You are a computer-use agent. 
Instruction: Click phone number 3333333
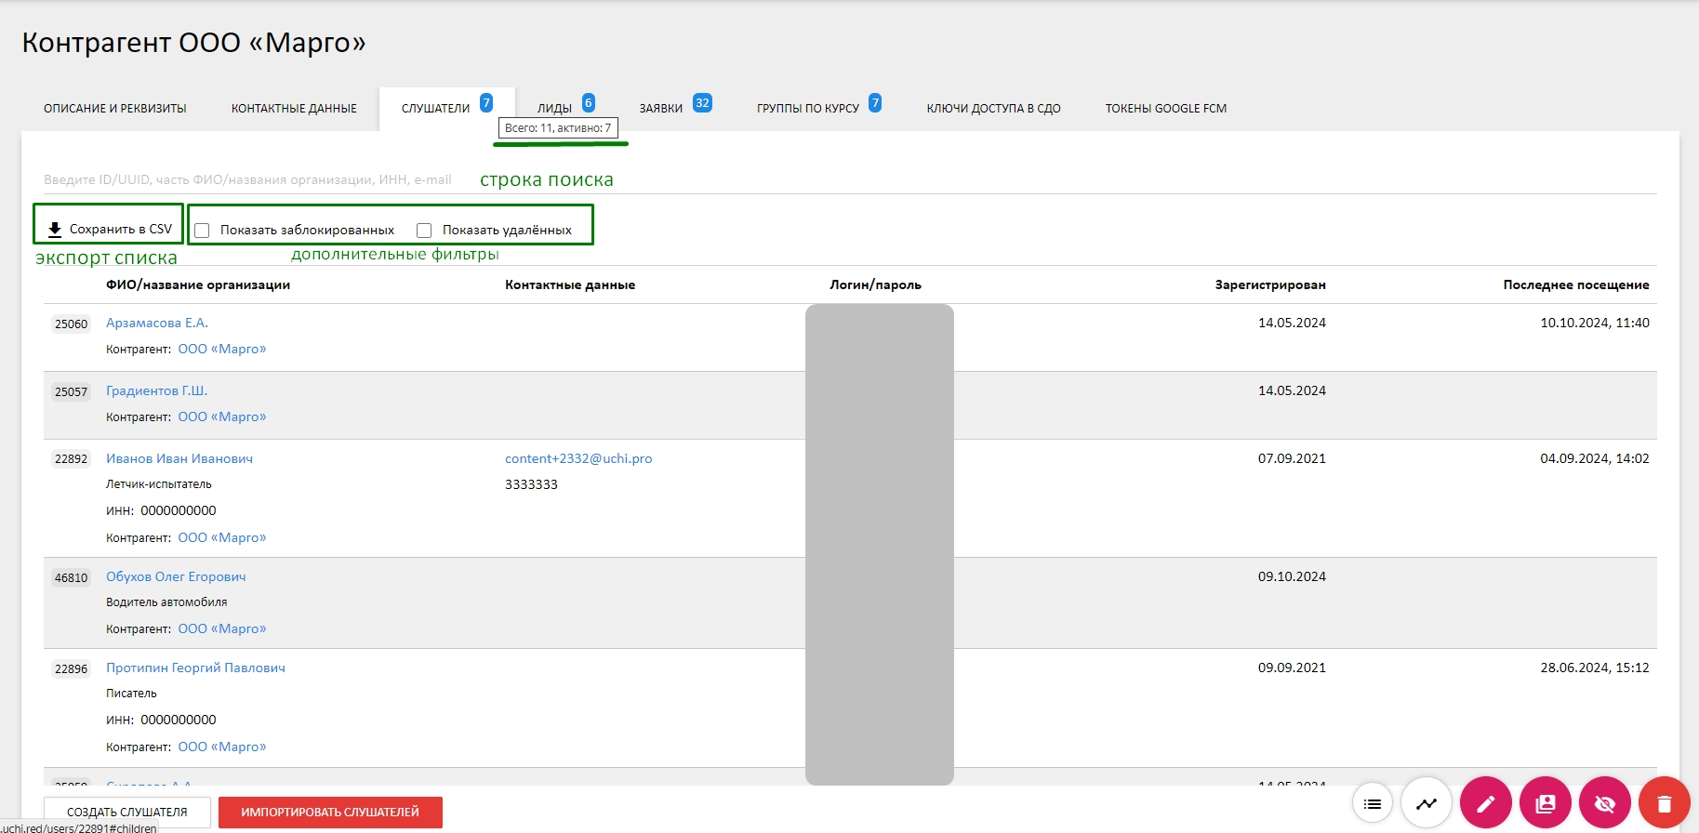[531, 484]
